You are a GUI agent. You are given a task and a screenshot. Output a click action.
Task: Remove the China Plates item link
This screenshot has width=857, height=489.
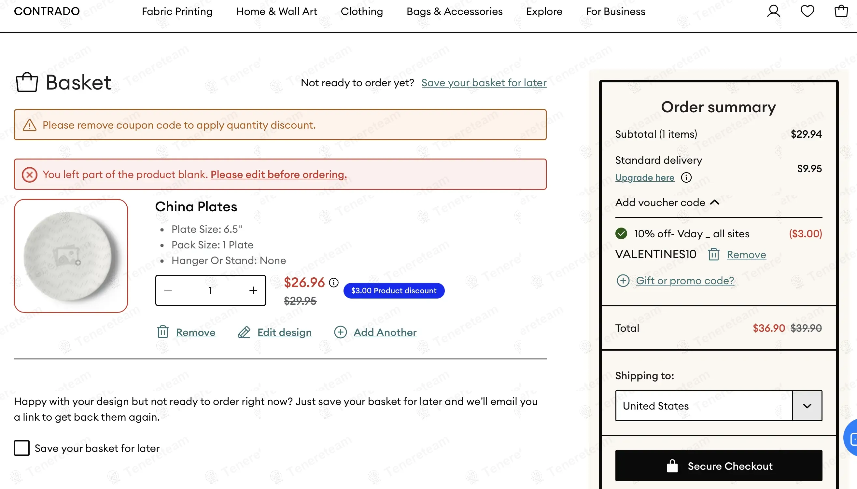(x=196, y=332)
